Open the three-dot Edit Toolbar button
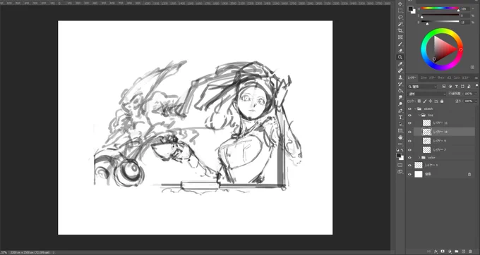 tap(400, 144)
